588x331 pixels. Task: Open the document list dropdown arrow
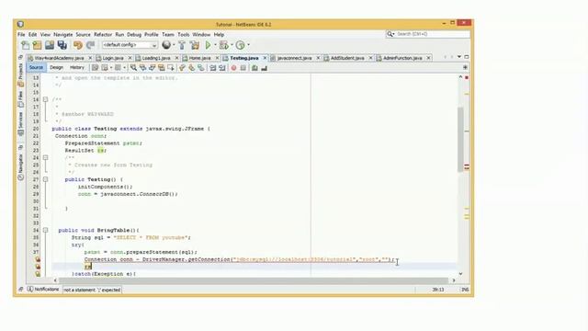[459, 57]
